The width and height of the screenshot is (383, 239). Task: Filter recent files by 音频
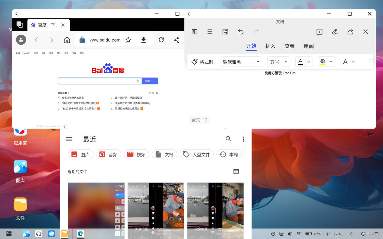pyautogui.click(x=109, y=155)
